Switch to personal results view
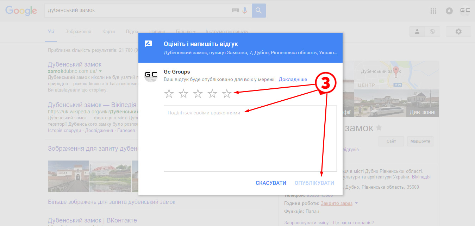475x226 pixels. click(417, 31)
